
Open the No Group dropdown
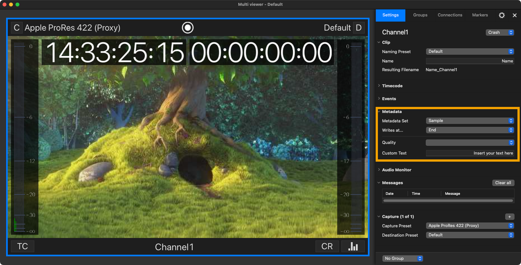pos(402,259)
